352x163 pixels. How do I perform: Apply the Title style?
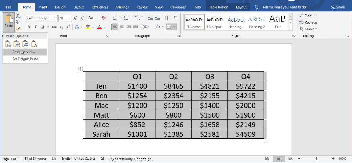pos(278,22)
